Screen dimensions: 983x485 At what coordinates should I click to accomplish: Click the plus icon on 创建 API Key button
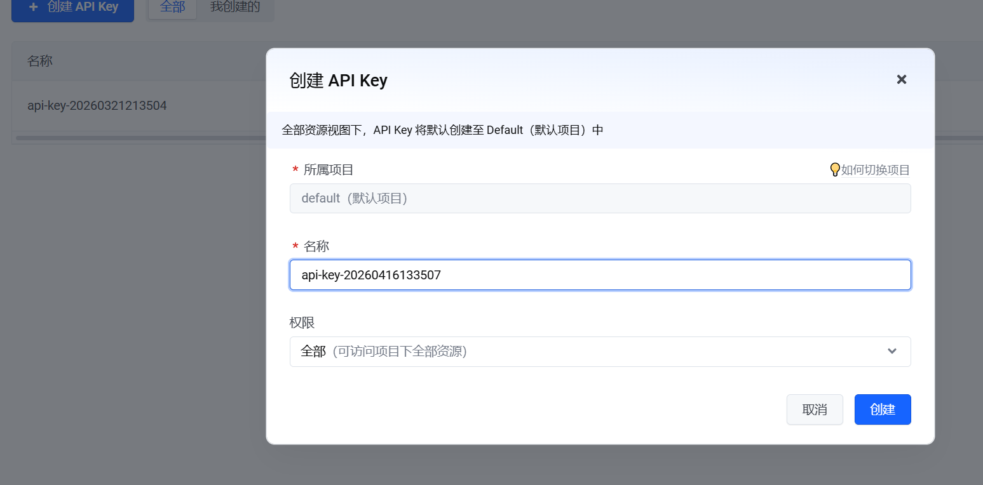[x=34, y=7]
